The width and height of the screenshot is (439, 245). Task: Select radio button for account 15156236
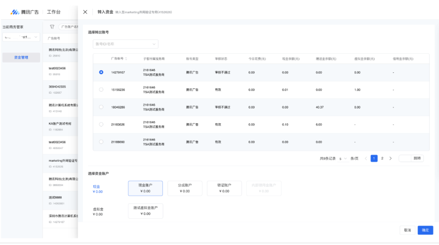click(x=101, y=89)
